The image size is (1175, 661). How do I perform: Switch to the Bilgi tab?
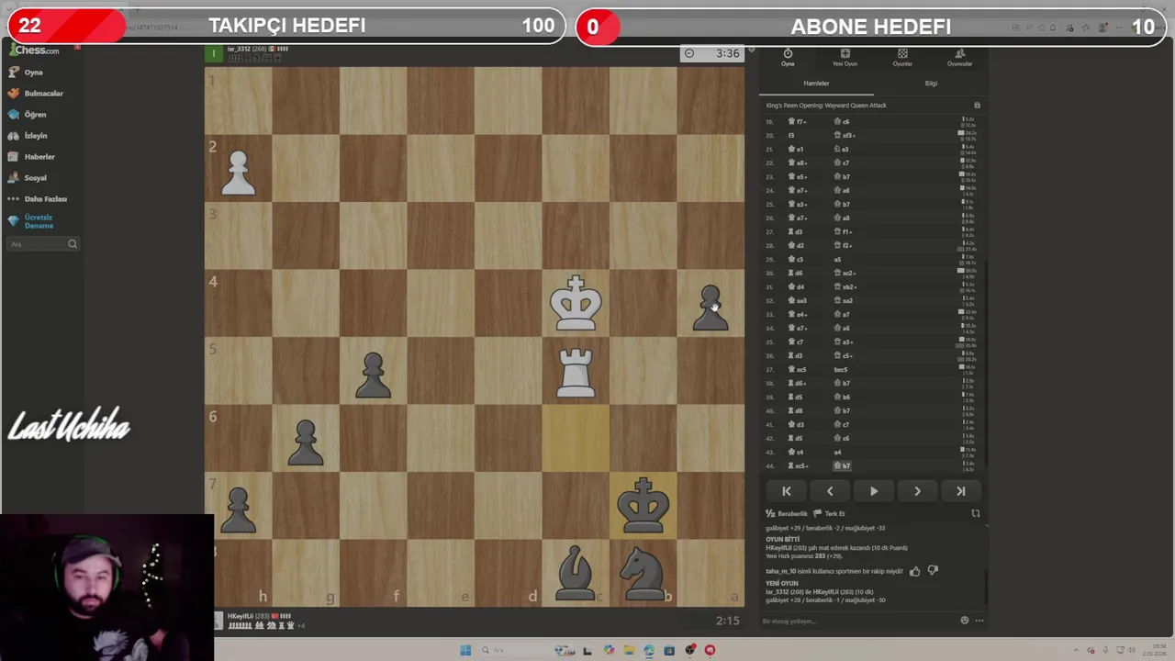coord(931,84)
